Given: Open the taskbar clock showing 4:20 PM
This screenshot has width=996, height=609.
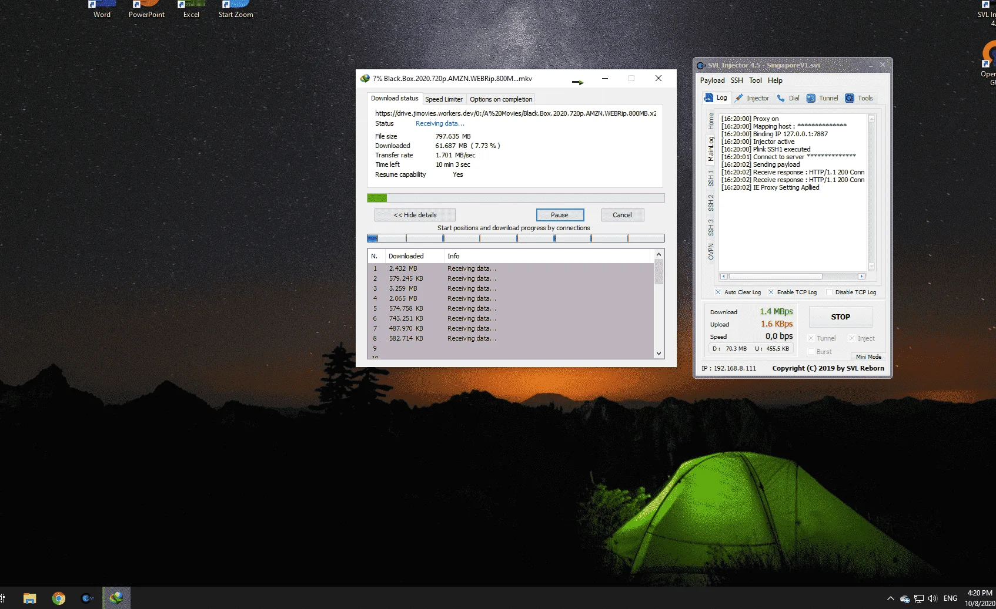Looking at the screenshot, I should tap(980, 598).
